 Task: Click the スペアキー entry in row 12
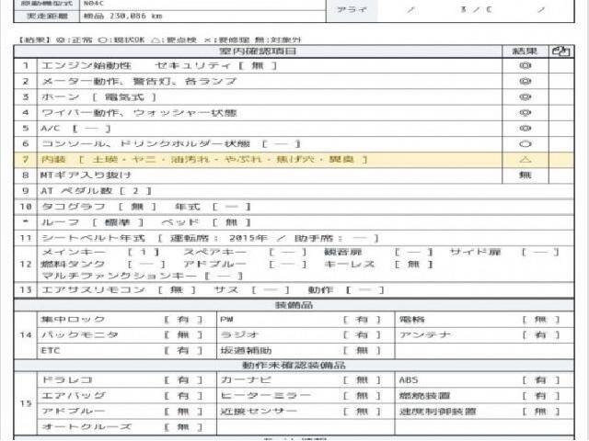click(x=245, y=252)
